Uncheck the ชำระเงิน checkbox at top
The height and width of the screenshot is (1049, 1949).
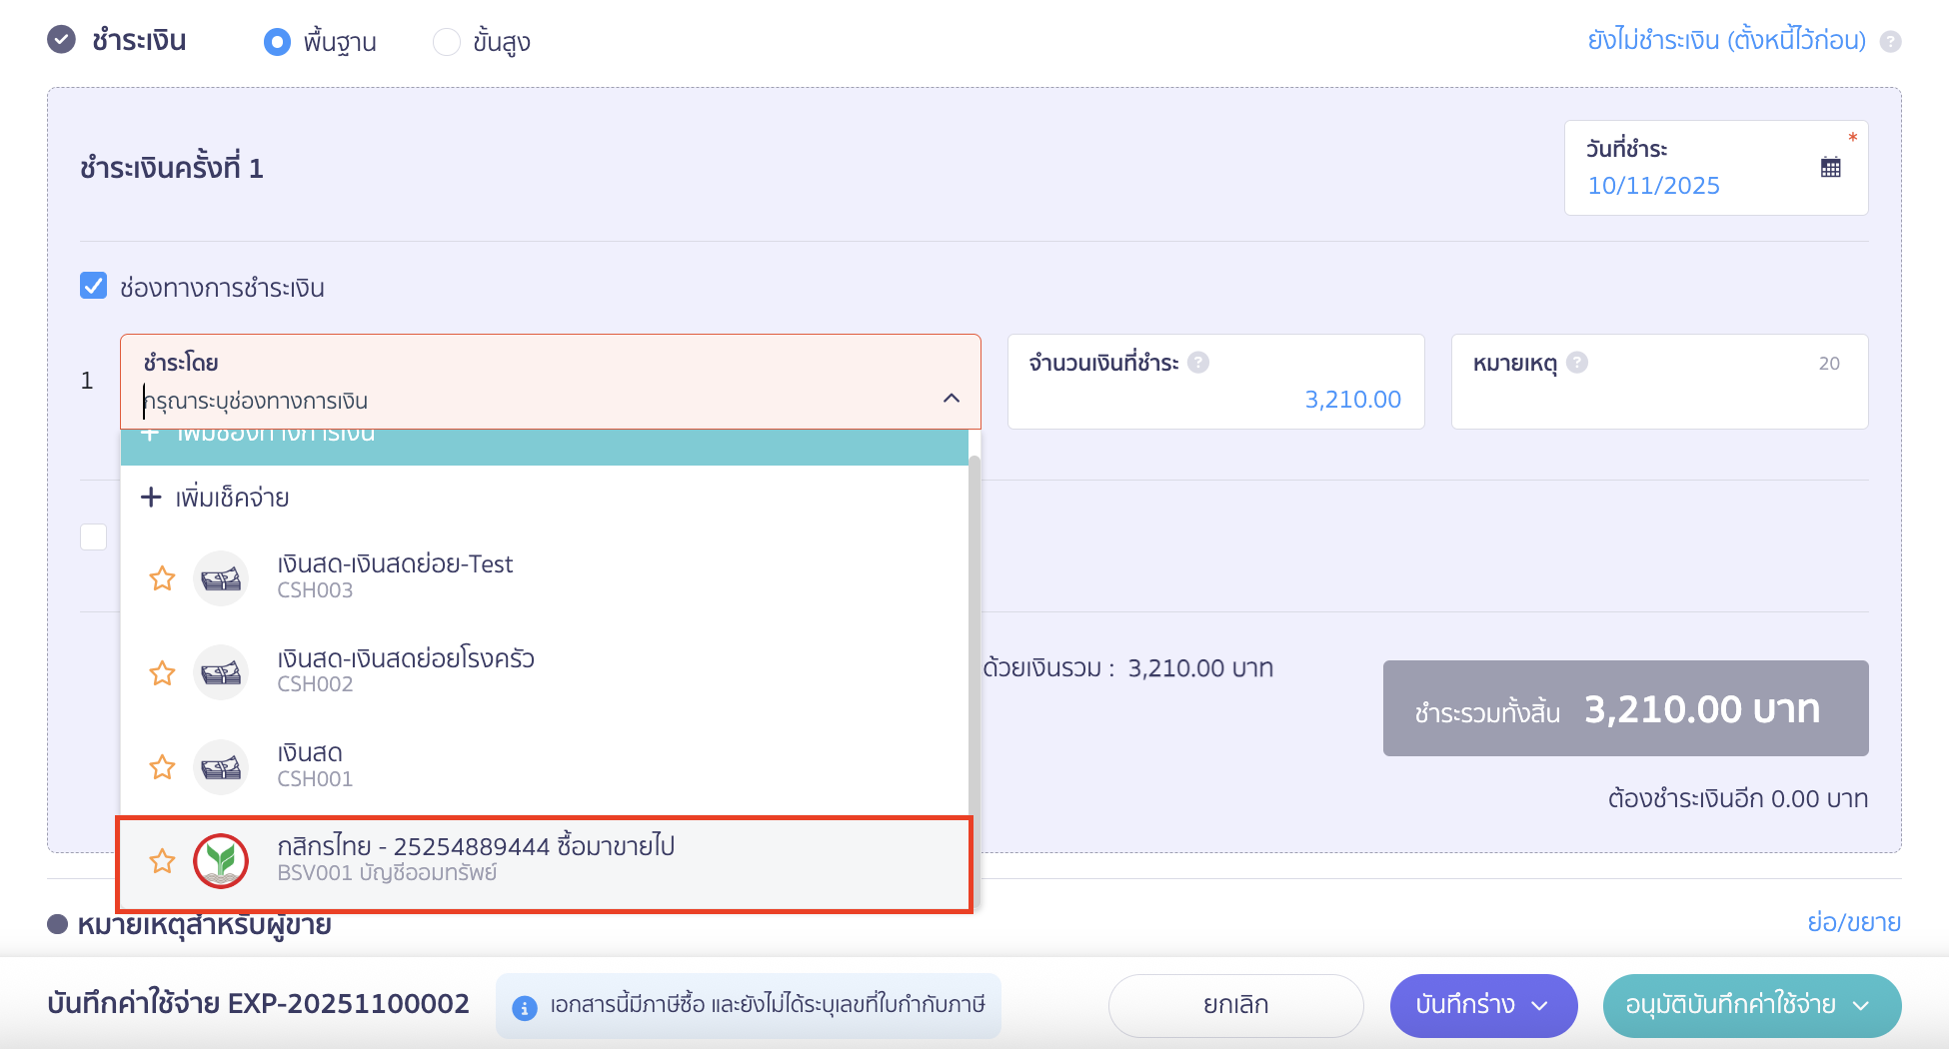tap(62, 41)
